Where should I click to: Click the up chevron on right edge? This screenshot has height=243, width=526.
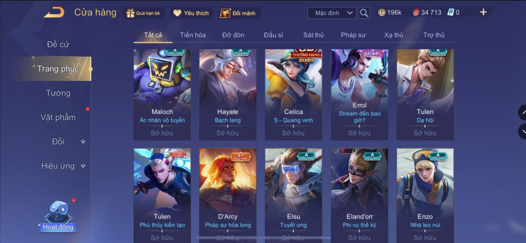pyautogui.click(x=523, y=112)
